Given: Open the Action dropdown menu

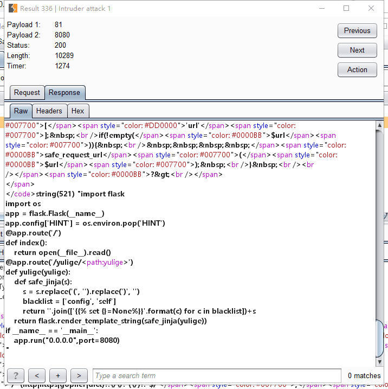Looking at the screenshot, I should 357,69.
